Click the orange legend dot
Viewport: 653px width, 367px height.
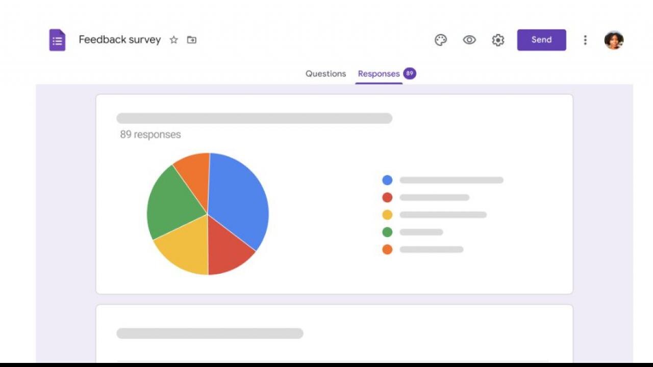tap(387, 249)
